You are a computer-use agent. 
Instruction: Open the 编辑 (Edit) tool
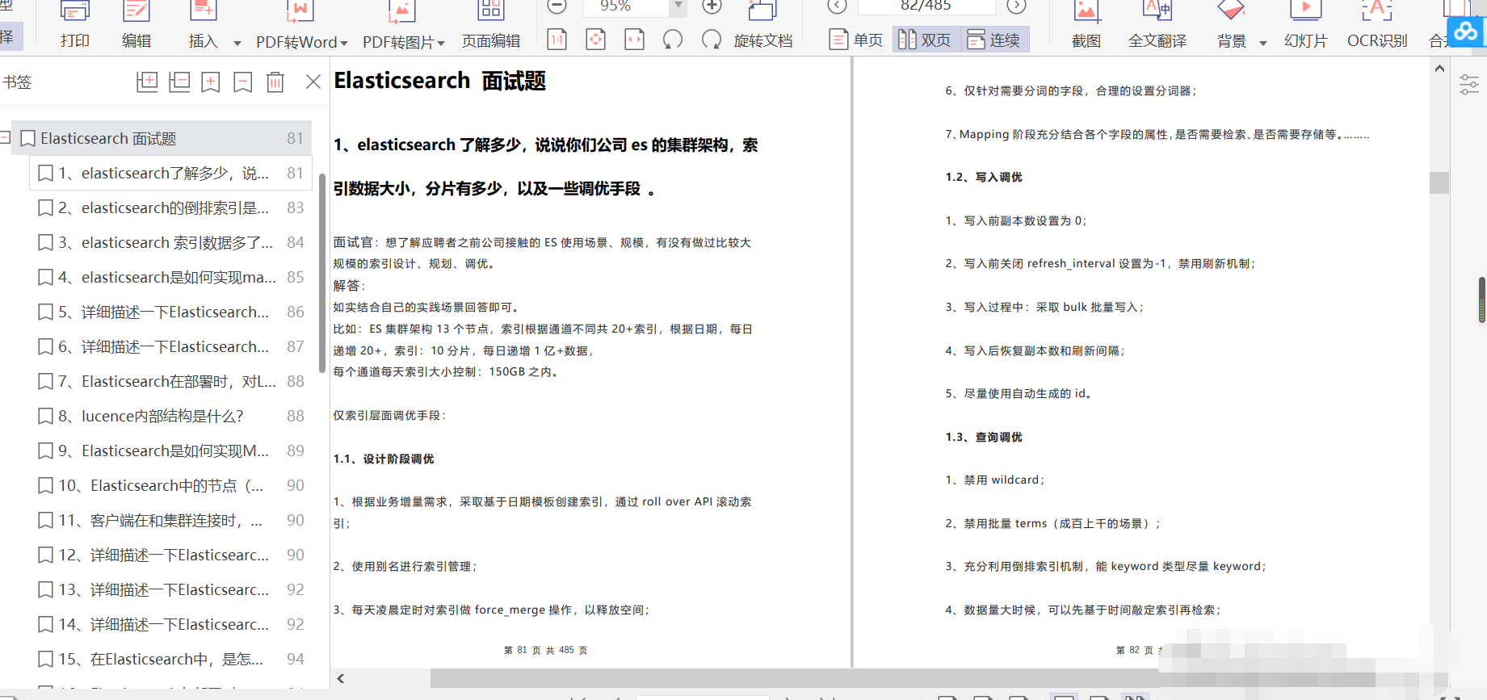coord(136,26)
